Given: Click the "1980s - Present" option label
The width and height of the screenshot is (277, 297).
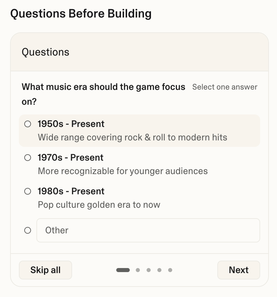Looking at the screenshot, I should (71, 191).
